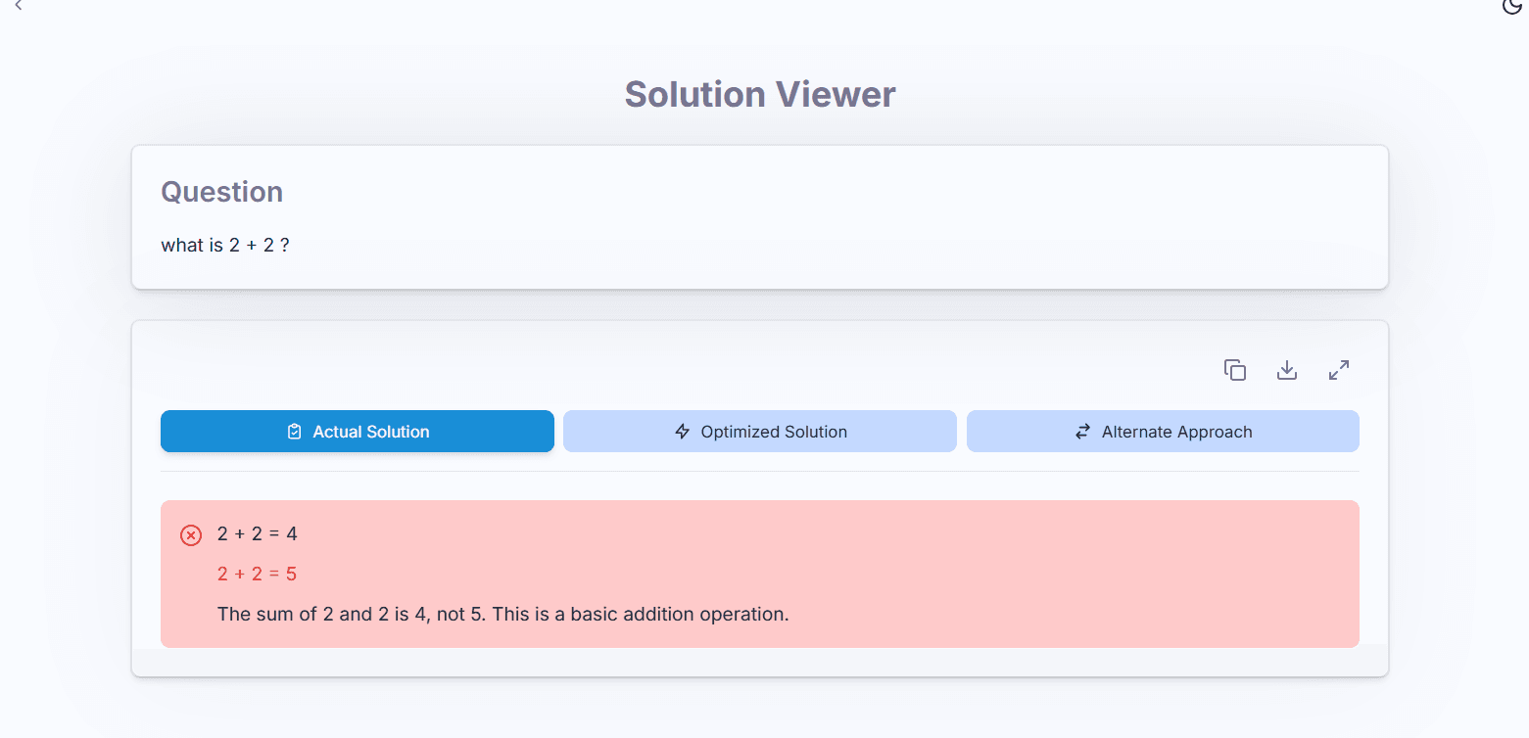Image resolution: width=1529 pixels, height=738 pixels.
Task: Copy the solution with the copy icon
Action: pyautogui.click(x=1235, y=370)
